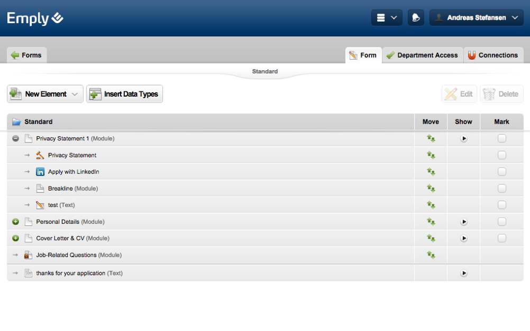Open the New Element dropdown

[45, 94]
